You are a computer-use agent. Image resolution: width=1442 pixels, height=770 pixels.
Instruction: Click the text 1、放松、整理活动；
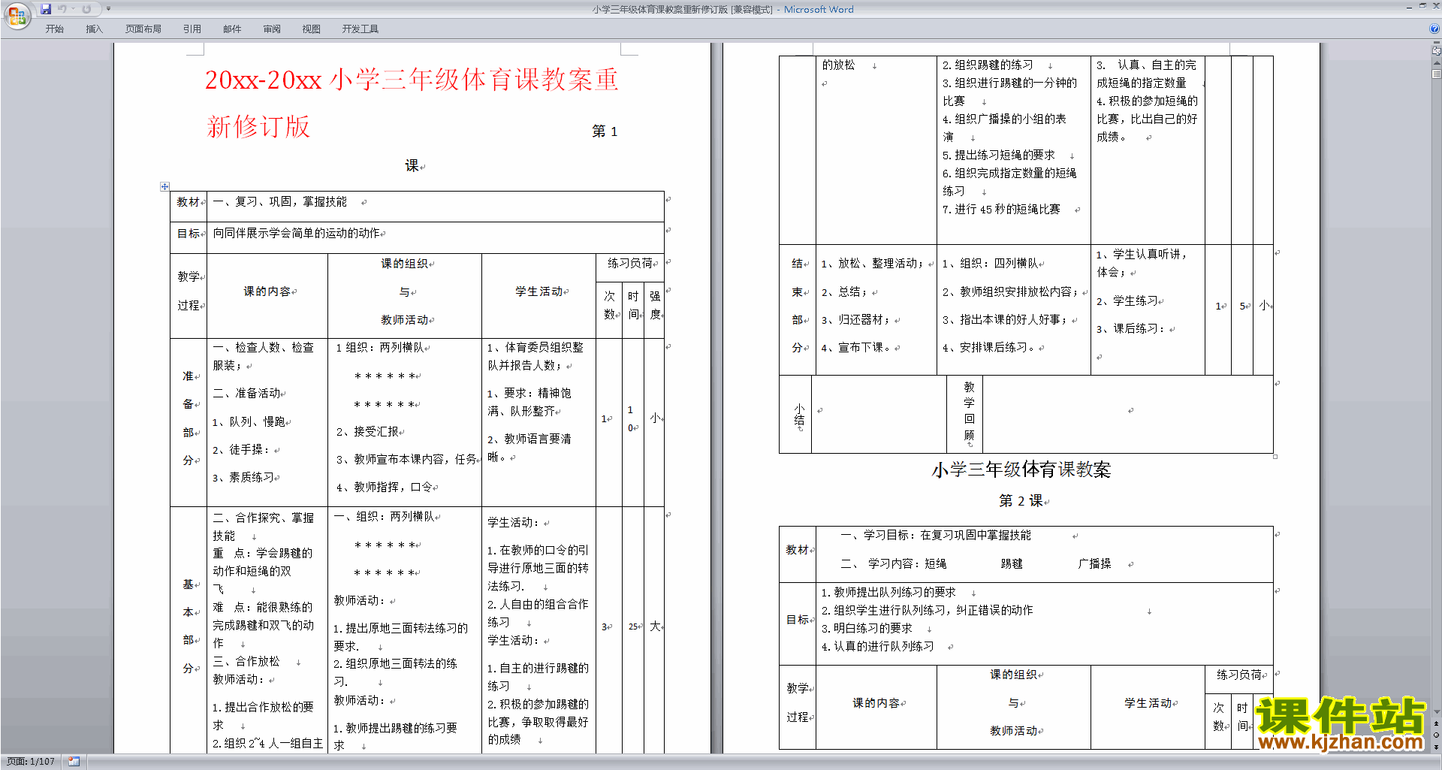(x=872, y=264)
